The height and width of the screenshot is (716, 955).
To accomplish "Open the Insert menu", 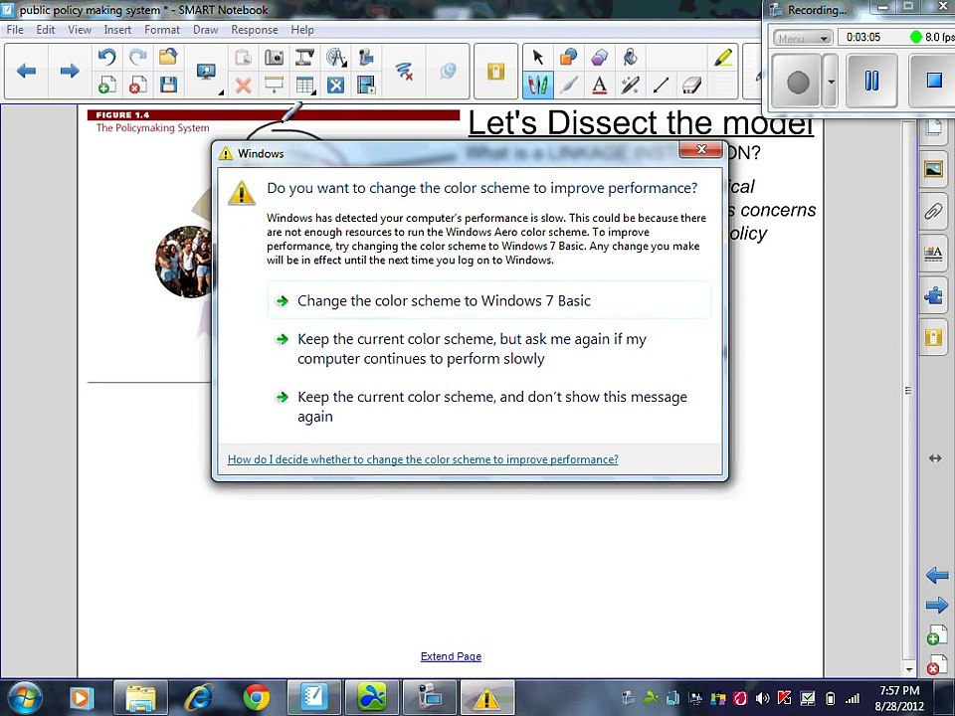I will tap(117, 29).
